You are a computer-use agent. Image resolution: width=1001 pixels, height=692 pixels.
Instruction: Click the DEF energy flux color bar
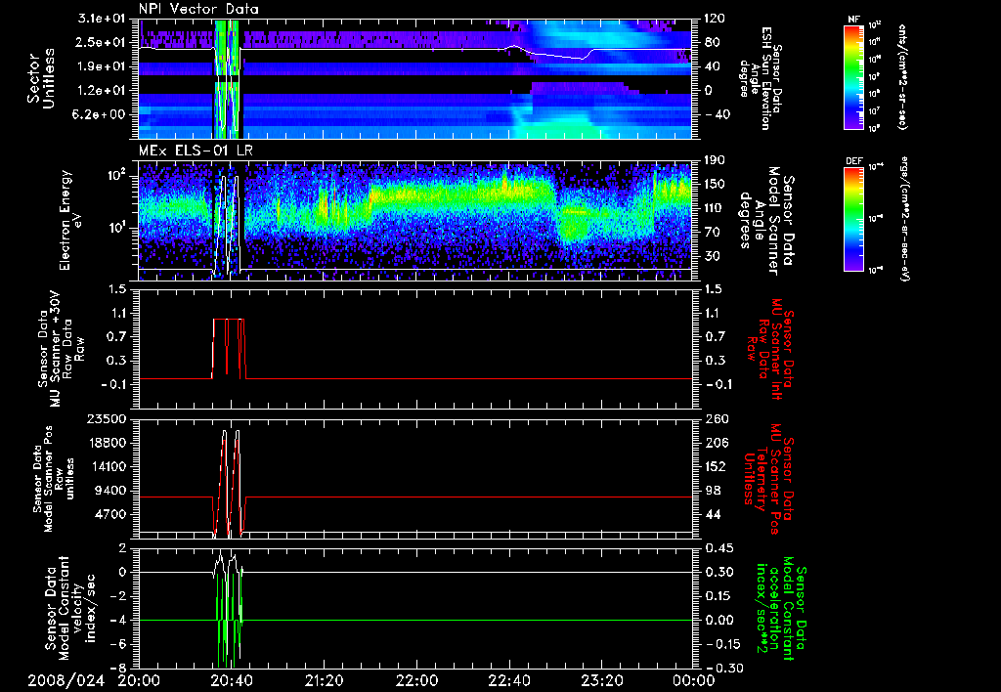(854, 218)
